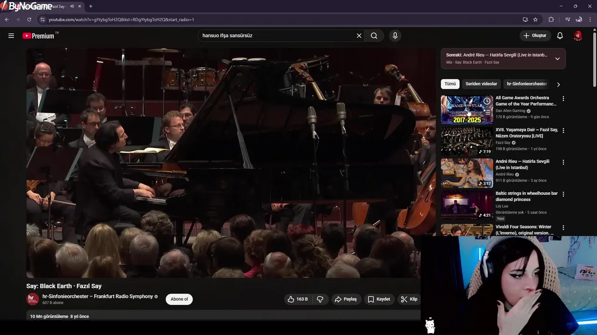The image size is (597, 335).
Task: Open the browser extensions puzzle icon
Action: (x=551, y=20)
